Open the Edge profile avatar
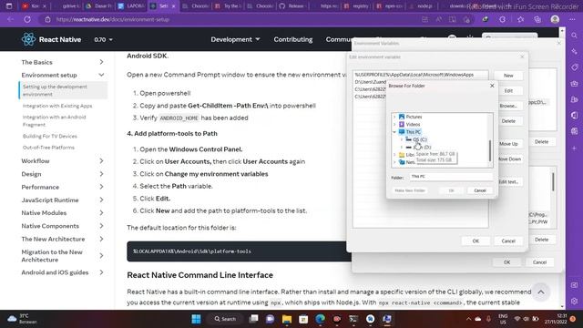 (x=555, y=19)
